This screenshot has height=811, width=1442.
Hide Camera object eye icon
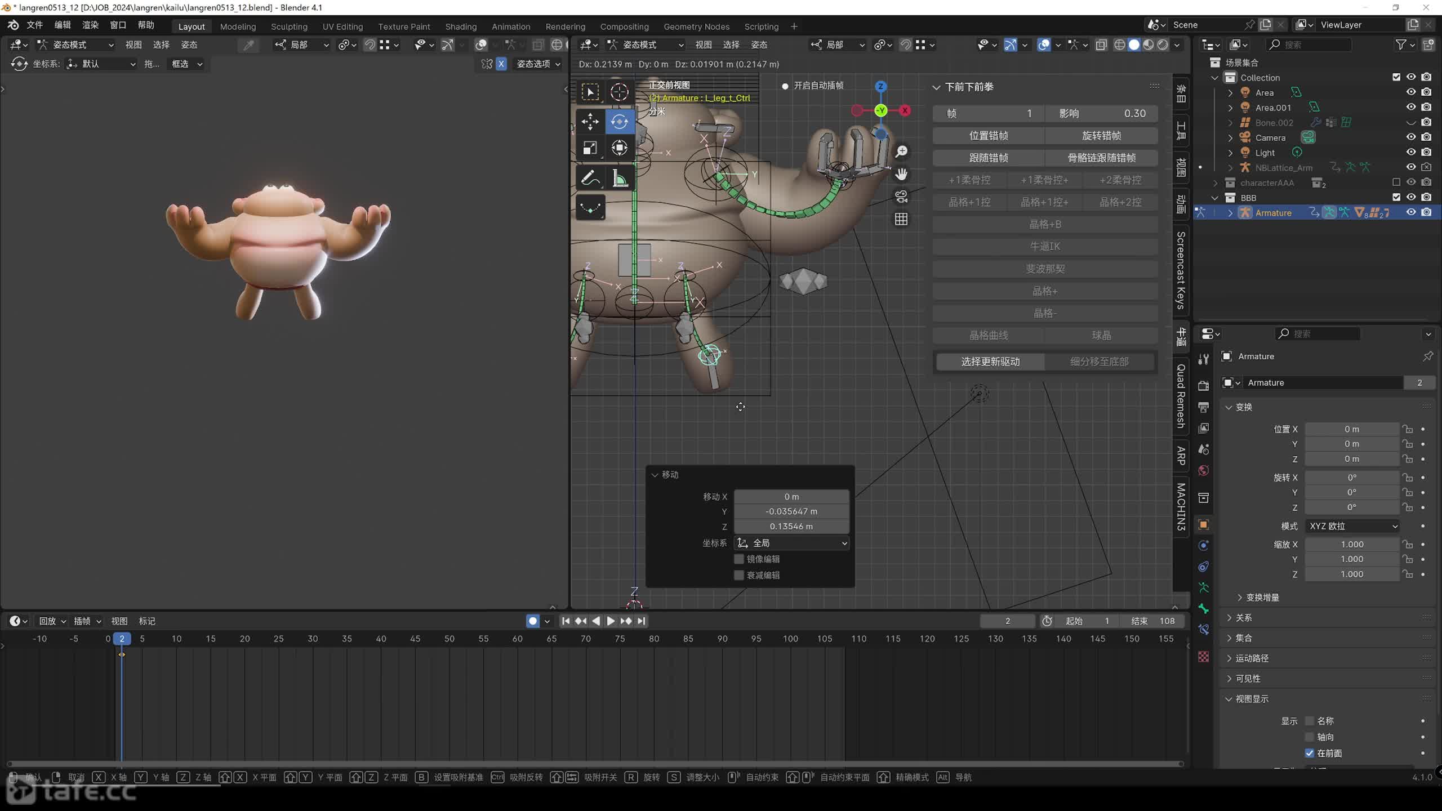pyautogui.click(x=1411, y=137)
